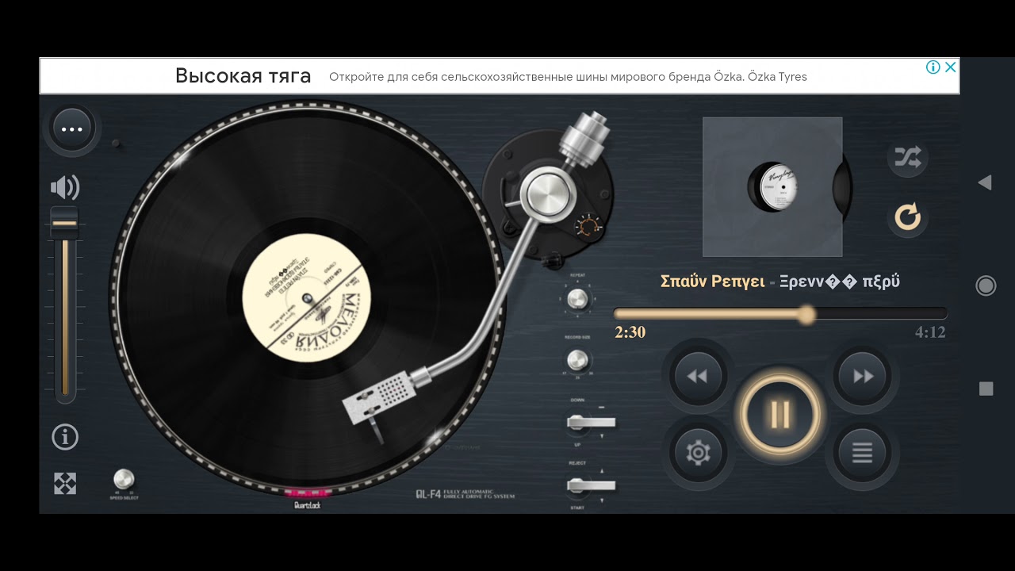1015x571 pixels.
Task: Open the three-dots more options menu
Action: click(x=72, y=128)
